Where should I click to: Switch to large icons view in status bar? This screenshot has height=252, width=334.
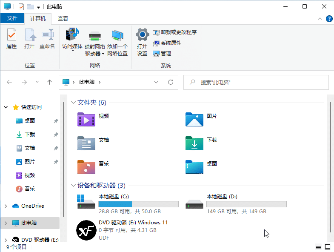tap(328, 247)
